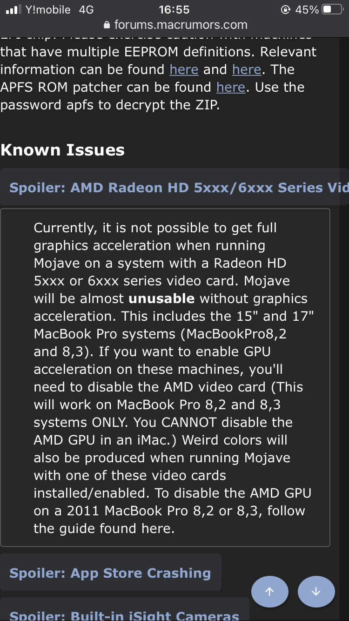Open the "here" link preceding "The APFS"
The height and width of the screenshot is (621, 349).
click(247, 69)
